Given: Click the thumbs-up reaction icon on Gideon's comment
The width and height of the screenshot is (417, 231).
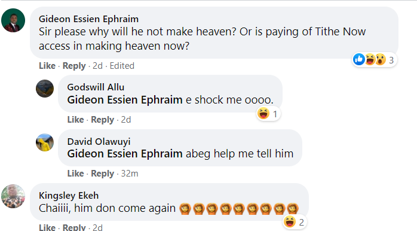Looking at the screenshot, I should click(x=359, y=59).
